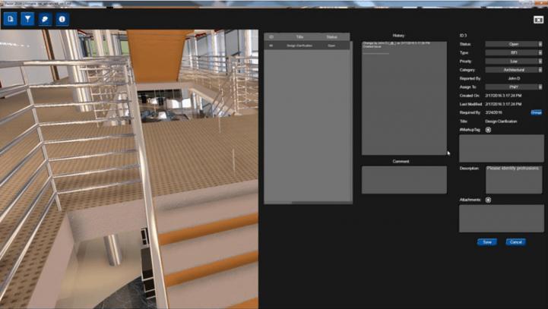Click in the Comment text box
Viewport: 548px width, 309px height.
404,180
